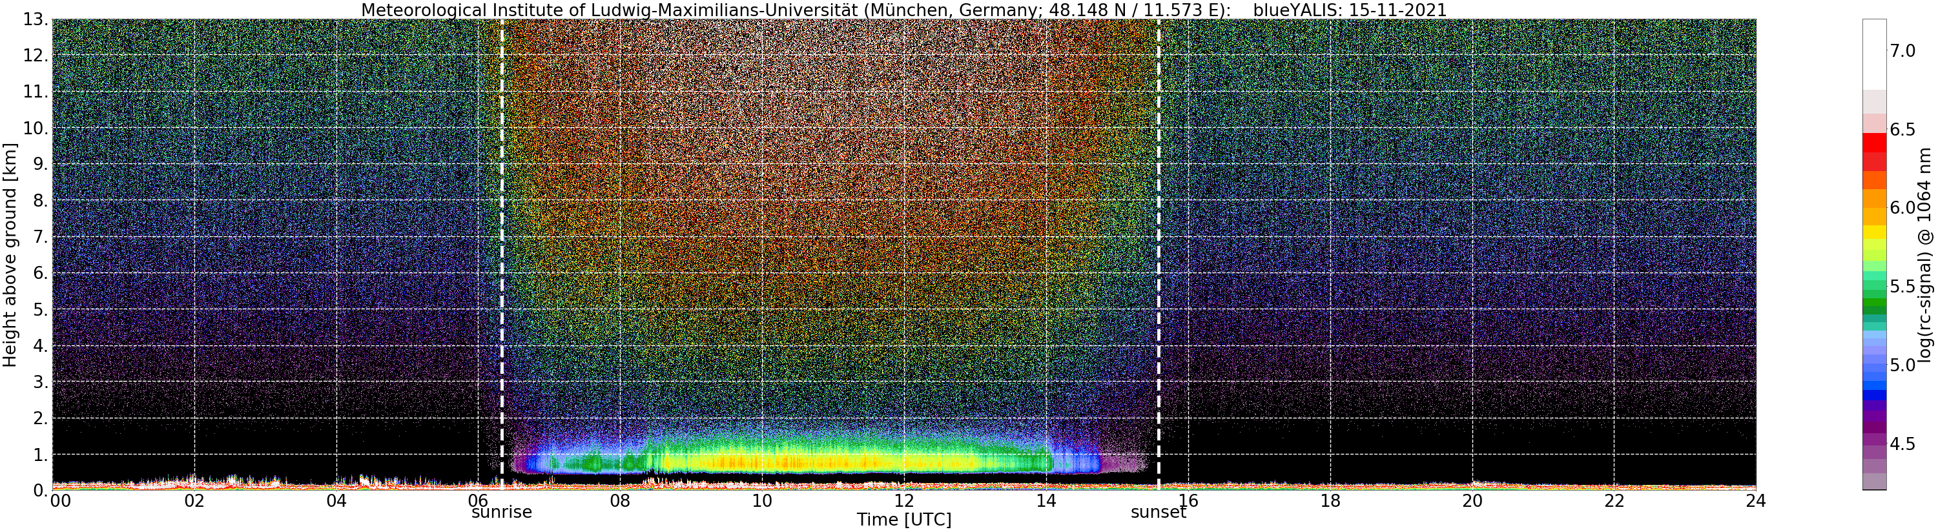
Task: Click the height tick label '12.'
Action: click(36, 56)
